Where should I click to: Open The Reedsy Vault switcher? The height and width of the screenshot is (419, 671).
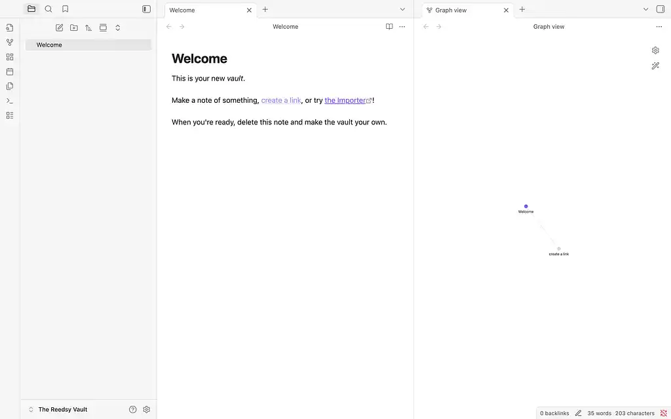(x=58, y=409)
